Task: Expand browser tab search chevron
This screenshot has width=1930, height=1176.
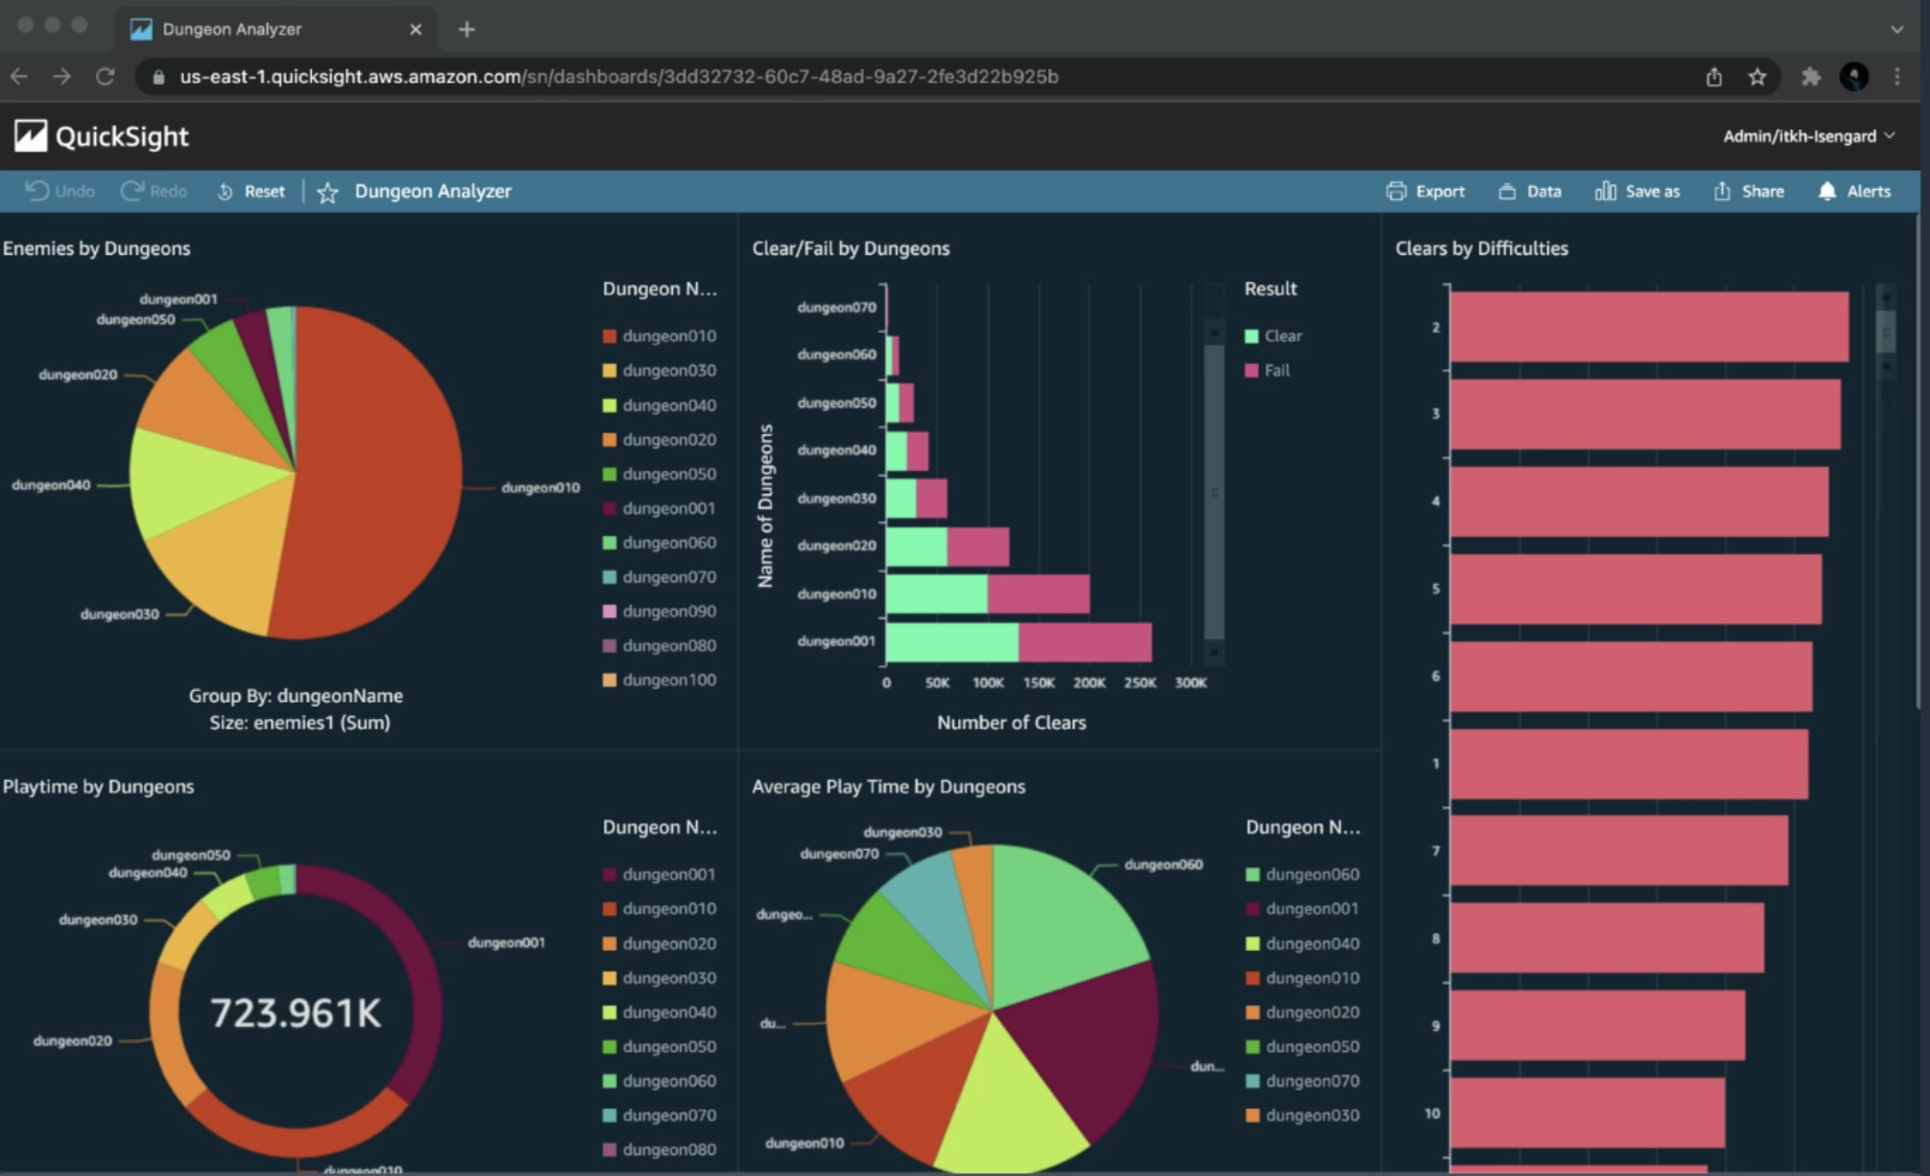Action: 1897,29
